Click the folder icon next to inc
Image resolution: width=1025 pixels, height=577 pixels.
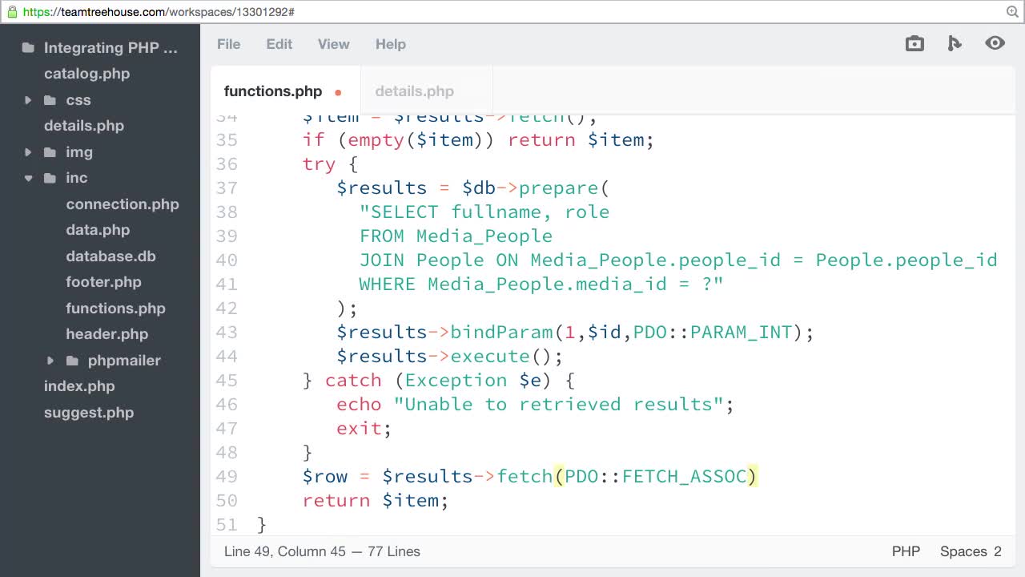click(50, 178)
